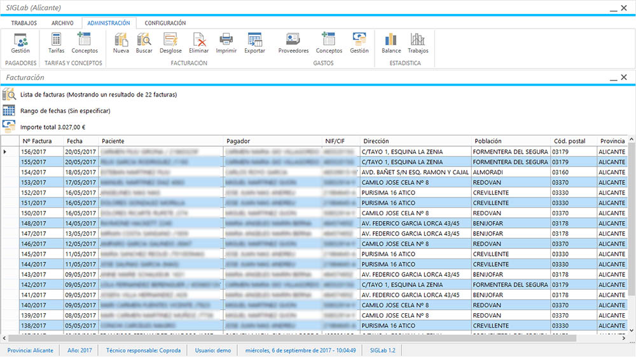Viewport: 636px width, 357px height.
Task: Sort by NIF/CIF column header
Action: click(341, 141)
